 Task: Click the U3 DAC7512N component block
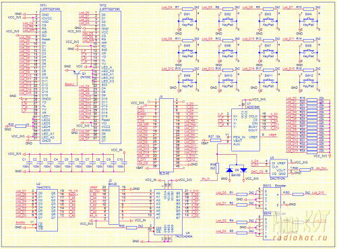click(278, 168)
